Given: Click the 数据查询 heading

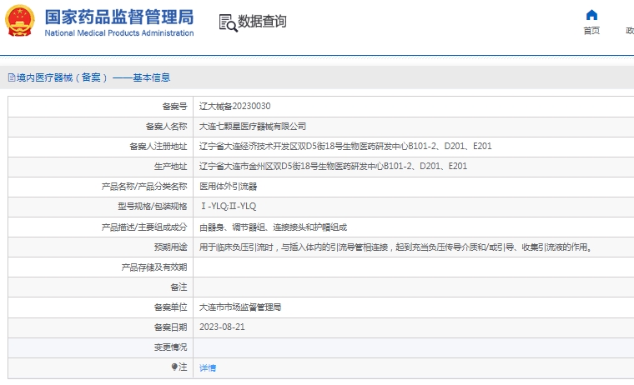Looking at the screenshot, I should [262, 22].
